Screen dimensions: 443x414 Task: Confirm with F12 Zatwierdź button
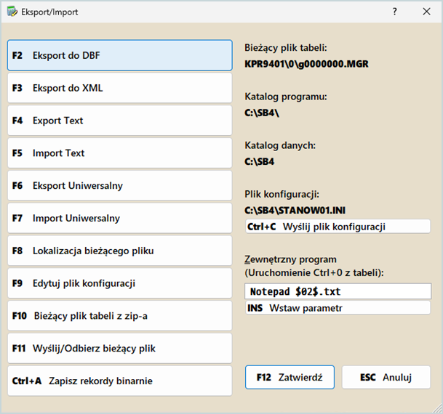(x=290, y=378)
